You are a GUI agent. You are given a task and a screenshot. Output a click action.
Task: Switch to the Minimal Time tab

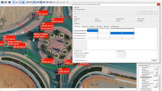[x=92, y=27]
